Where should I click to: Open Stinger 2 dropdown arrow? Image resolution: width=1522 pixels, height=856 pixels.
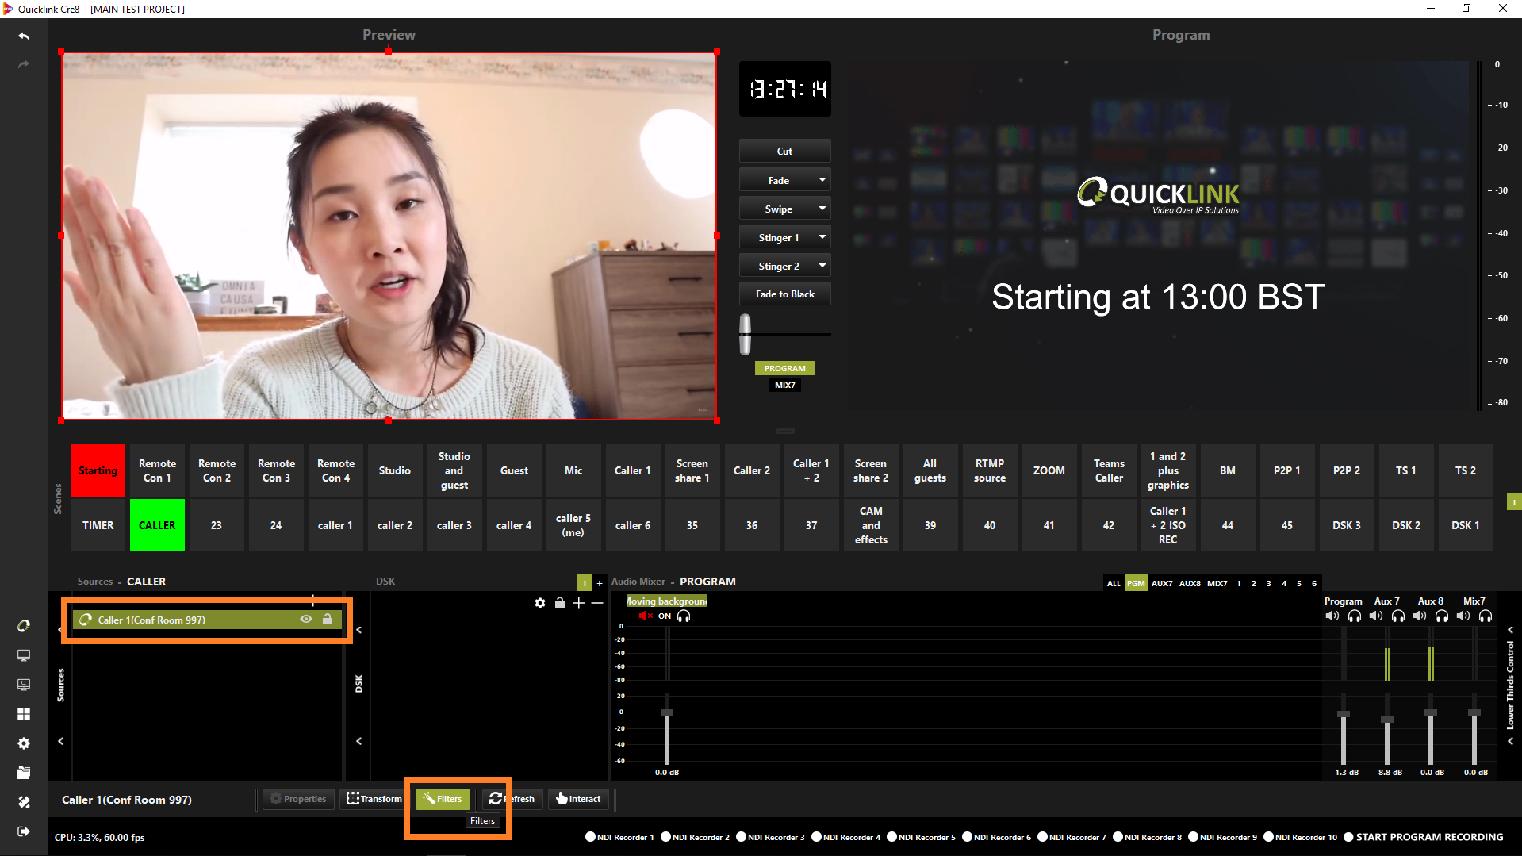[x=822, y=266]
